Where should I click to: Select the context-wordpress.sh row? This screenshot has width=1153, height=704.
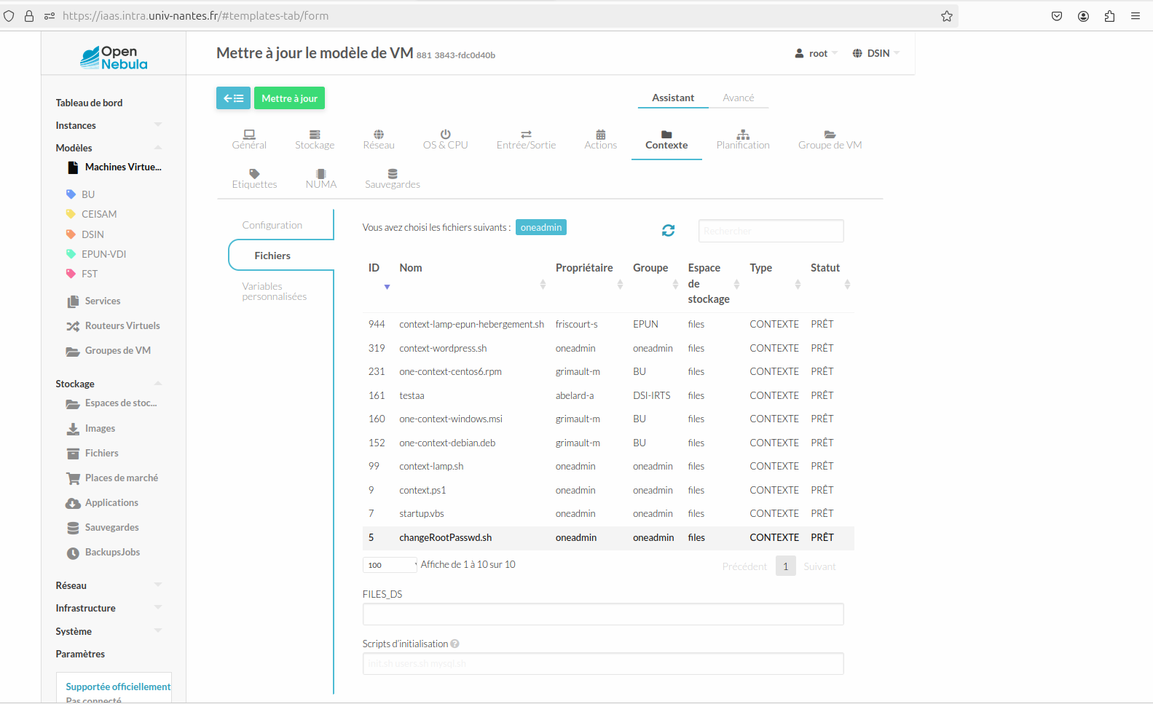[608, 348]
